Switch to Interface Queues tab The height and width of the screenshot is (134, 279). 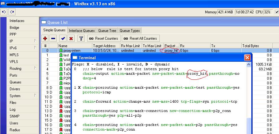pos(82,31)
